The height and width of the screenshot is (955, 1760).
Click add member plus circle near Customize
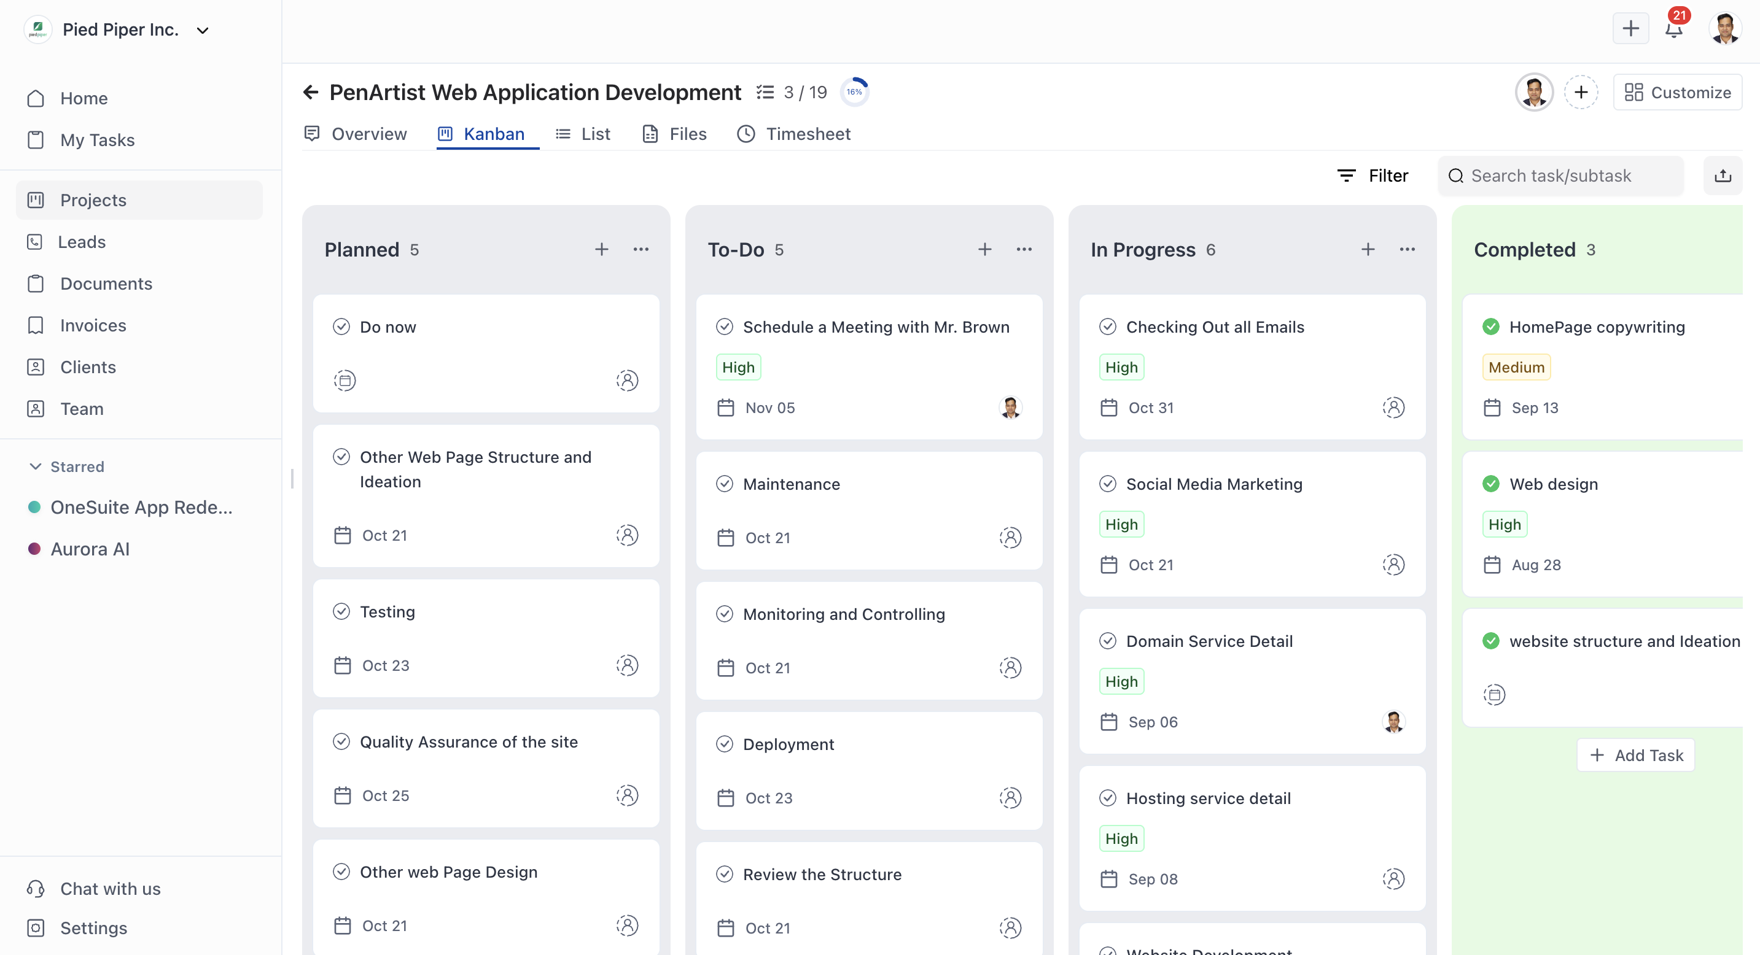(x=1581, y=92)
